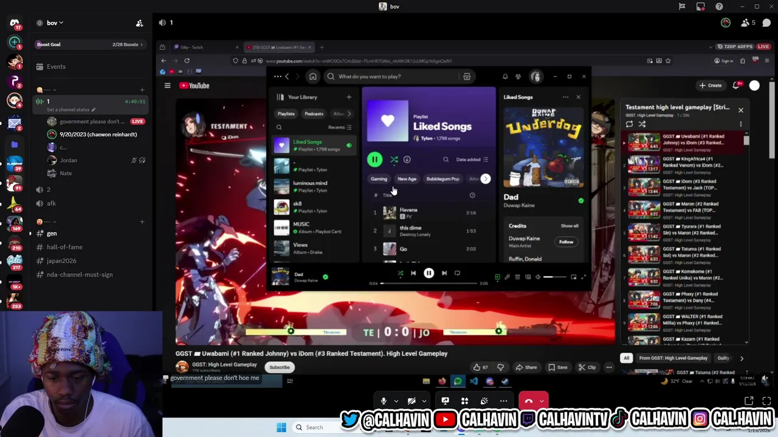Toggle Discord camera on or off
778x437 pixels.
pos(411,401)
